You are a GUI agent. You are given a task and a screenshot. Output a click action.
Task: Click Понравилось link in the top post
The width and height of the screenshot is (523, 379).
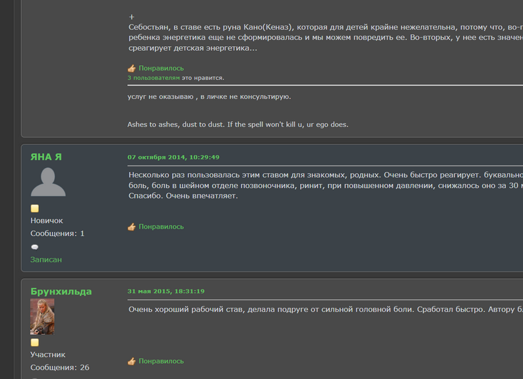161,68
